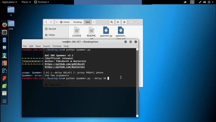
Task: Open the terminal Edit menu
Action: point(31,46)
